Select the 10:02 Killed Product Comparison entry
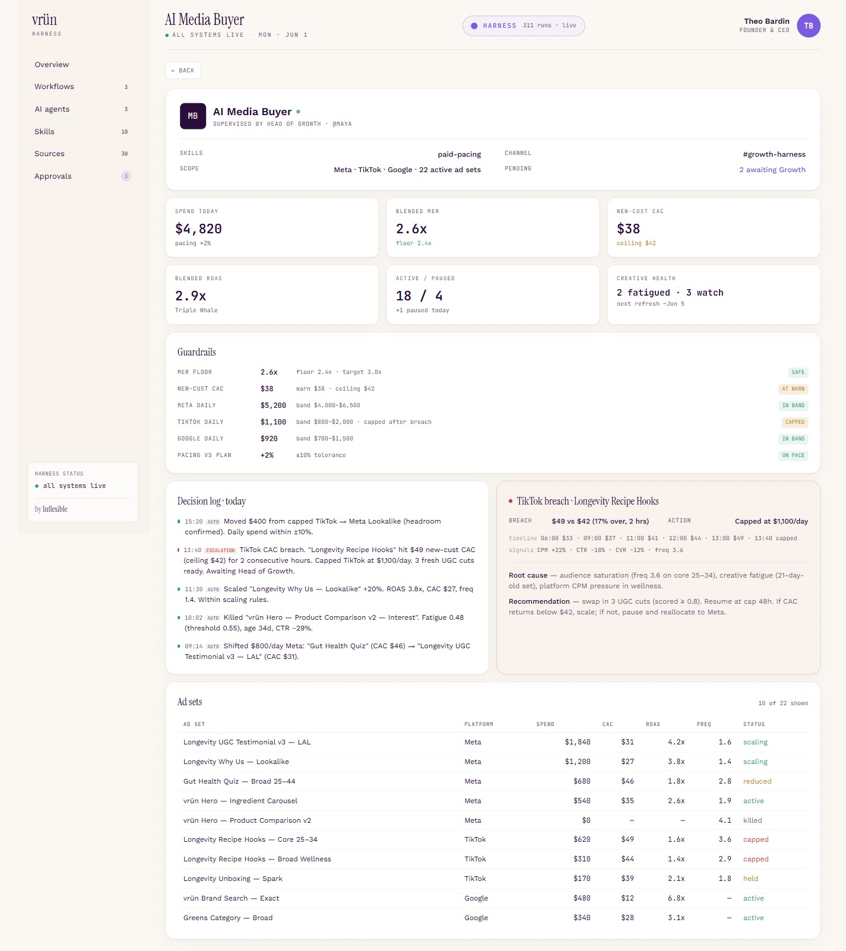The height and width of the screenshot is (951, 846). (327, 623)
